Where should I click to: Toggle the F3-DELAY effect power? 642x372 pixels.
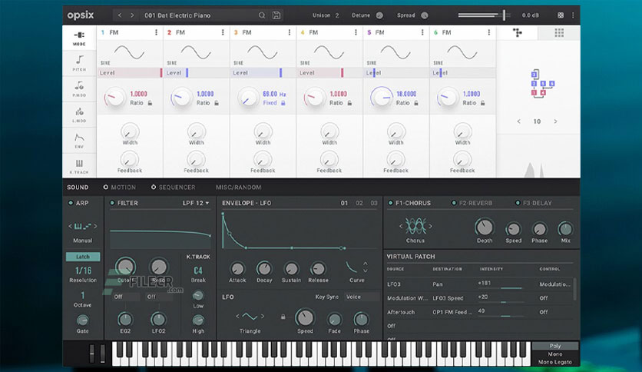[518, 203]
